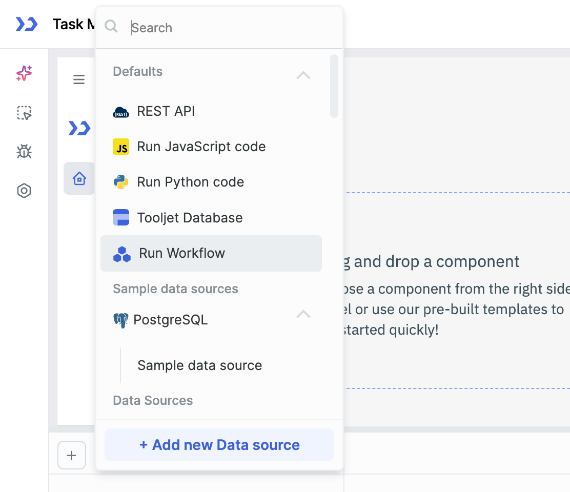This screenshot has height=492, width=570.
Task: Pick Sample data source under PostgreSQL
Action: (199, 365)
